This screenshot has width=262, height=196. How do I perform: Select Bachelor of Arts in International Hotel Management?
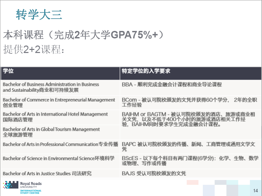[x=60, y=117]
